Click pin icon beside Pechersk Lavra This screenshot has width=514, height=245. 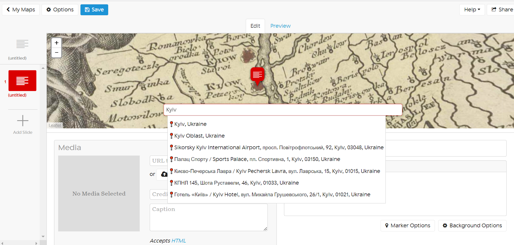[x=172, y=171]
